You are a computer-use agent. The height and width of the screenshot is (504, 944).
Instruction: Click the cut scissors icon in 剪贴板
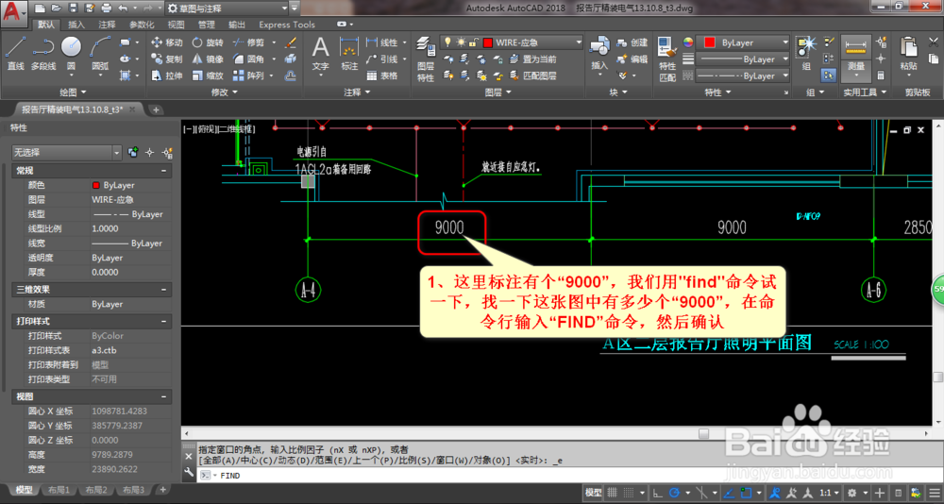[933, 42]
